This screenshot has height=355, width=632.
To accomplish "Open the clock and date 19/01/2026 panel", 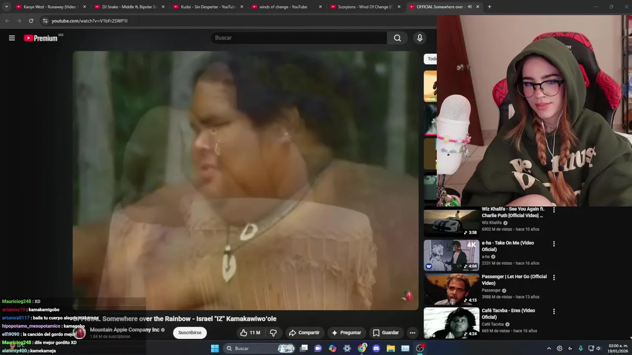I will pos(618,349).
